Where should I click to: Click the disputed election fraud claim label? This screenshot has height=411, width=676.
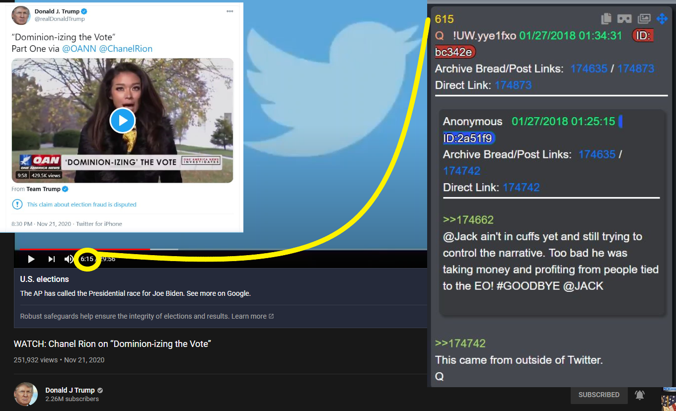coord(81,205)
